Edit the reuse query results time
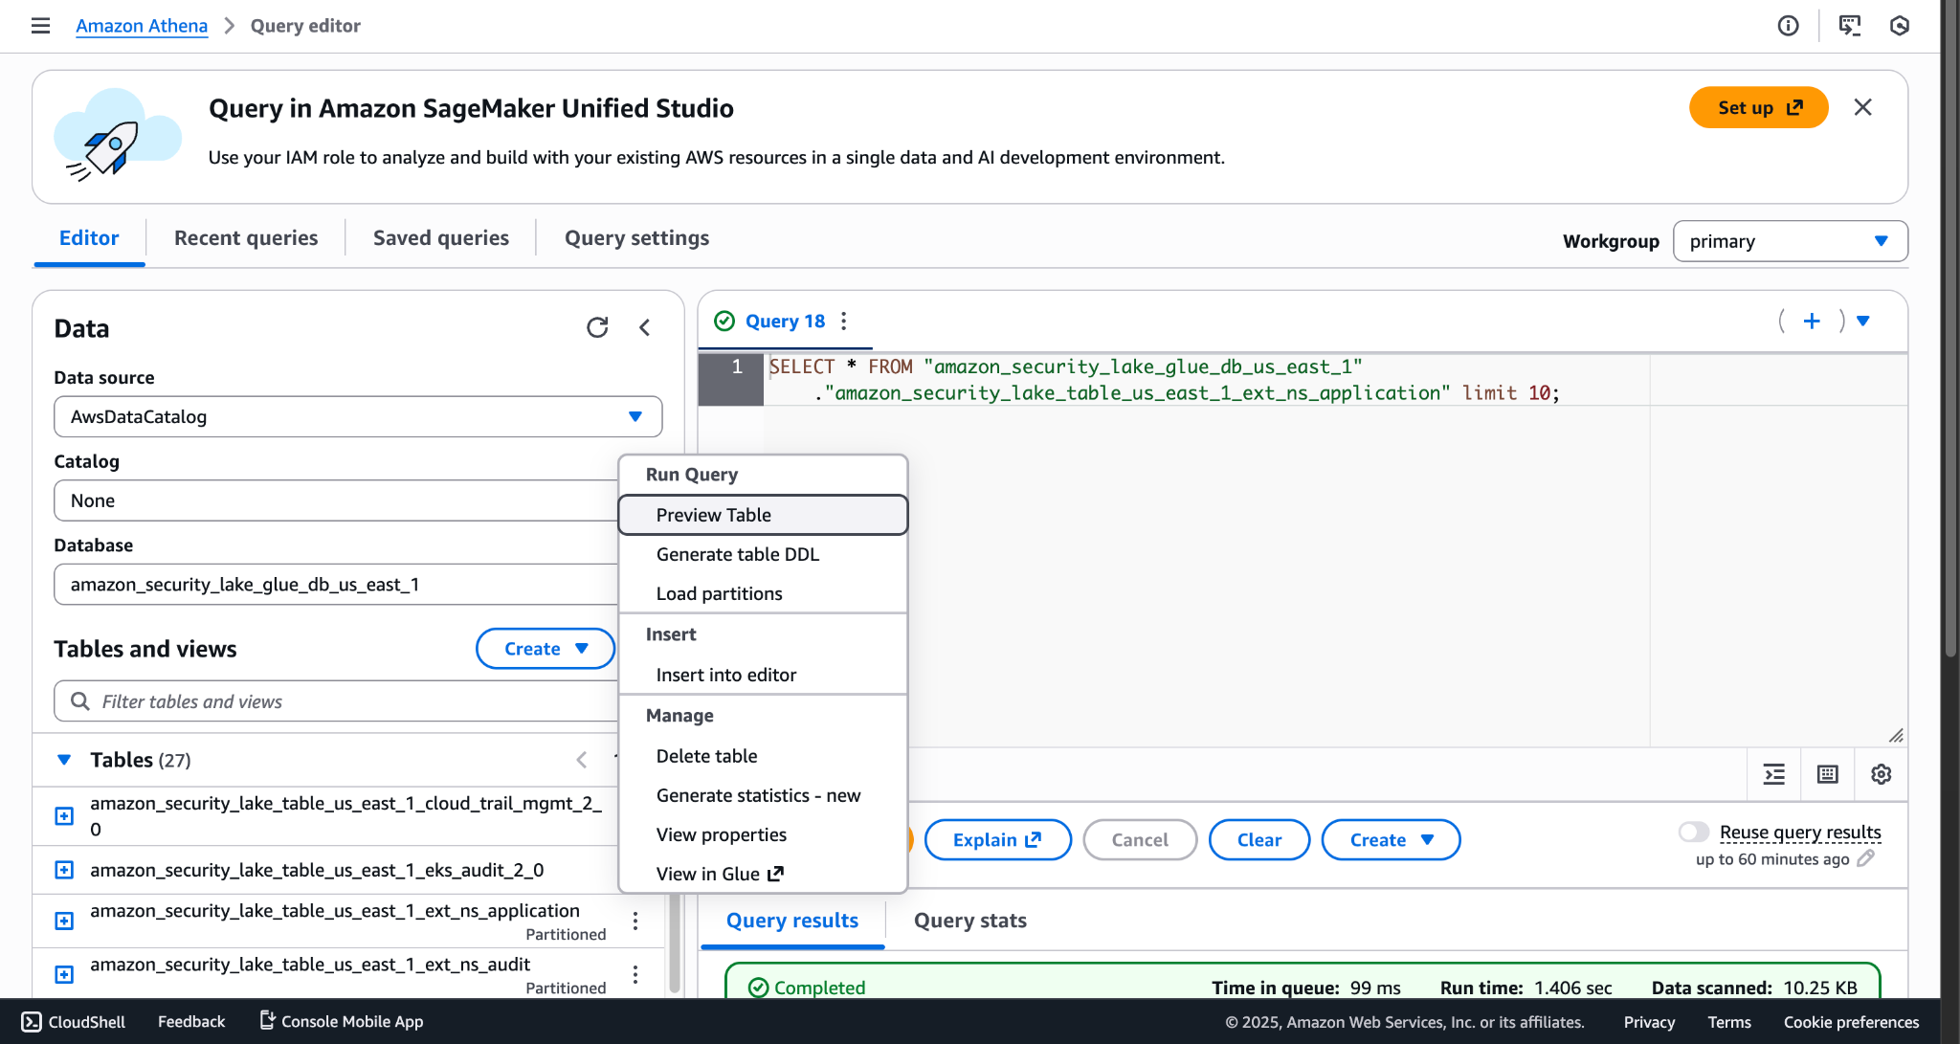The image size is (1960, 1044). tap(1865, 858)
